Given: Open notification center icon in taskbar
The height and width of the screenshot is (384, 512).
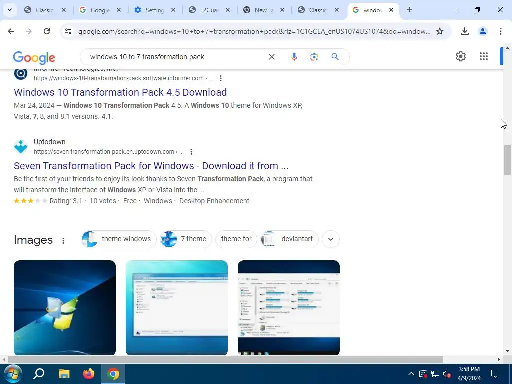Looking at the screenshot, I should point(495,374).
